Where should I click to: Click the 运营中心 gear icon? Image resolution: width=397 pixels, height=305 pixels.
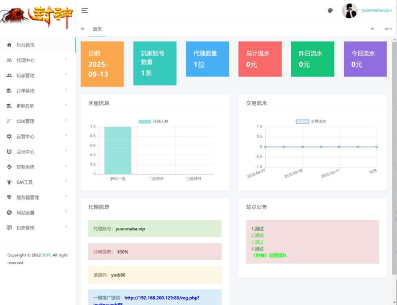point(9,136)
